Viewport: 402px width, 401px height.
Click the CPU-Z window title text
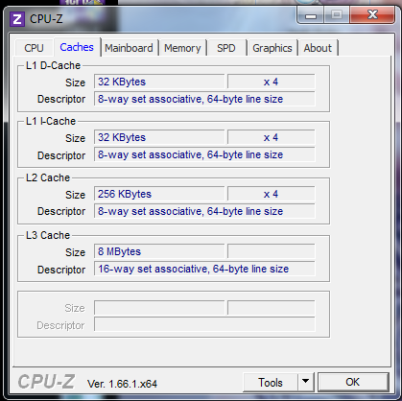click(46, 19)
